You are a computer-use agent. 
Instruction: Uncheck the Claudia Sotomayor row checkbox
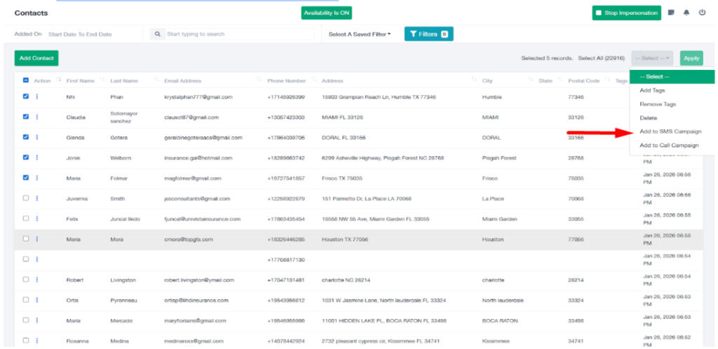pyautogui.click(x=26, y=117)
